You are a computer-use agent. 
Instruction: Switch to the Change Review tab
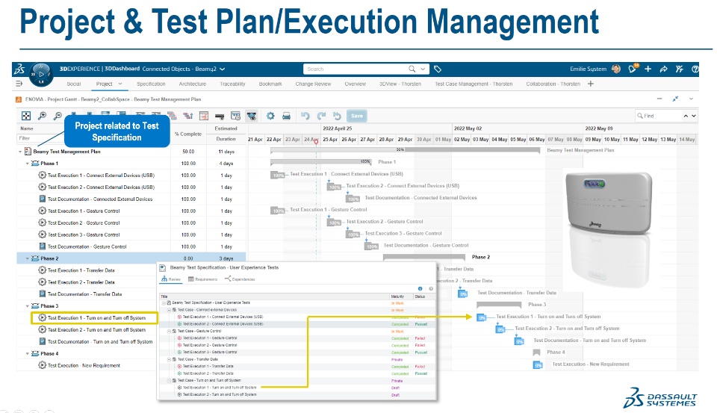[x=313, y=84]
